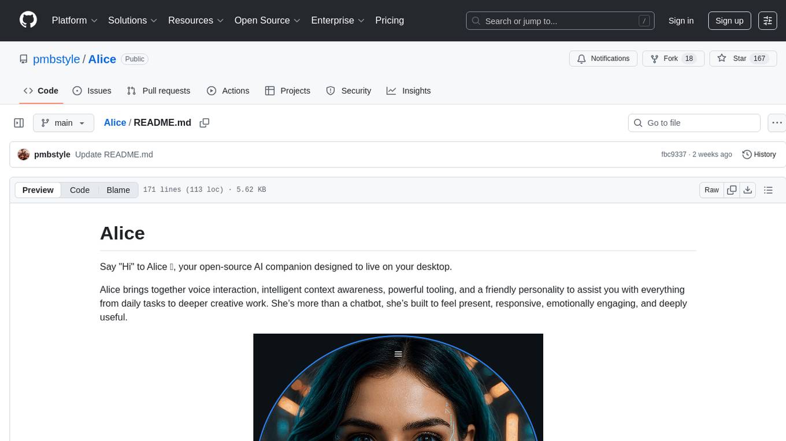Open the main branch selector

64,123
